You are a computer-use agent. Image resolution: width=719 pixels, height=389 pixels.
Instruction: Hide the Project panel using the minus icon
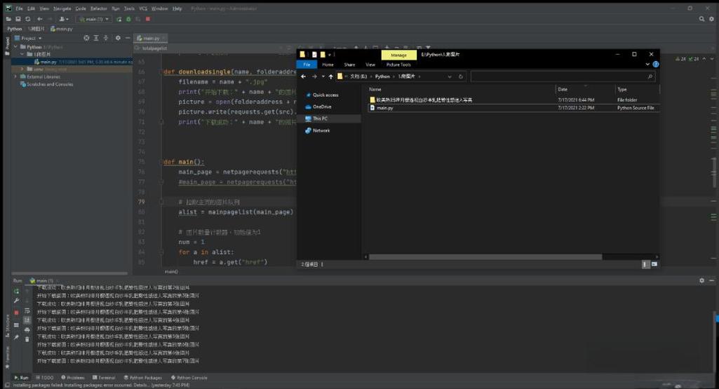tap(128, 38)
